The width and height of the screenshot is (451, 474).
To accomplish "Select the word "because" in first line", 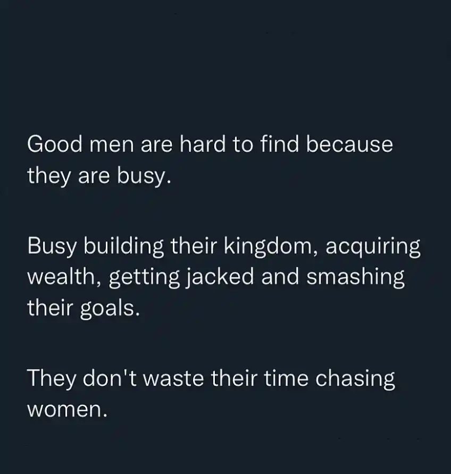I will (x=349, y=144).
